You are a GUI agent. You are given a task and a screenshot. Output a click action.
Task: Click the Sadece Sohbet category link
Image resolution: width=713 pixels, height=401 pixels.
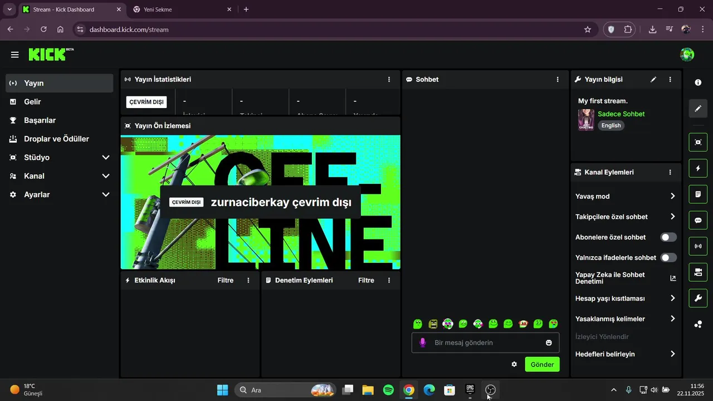621,114
